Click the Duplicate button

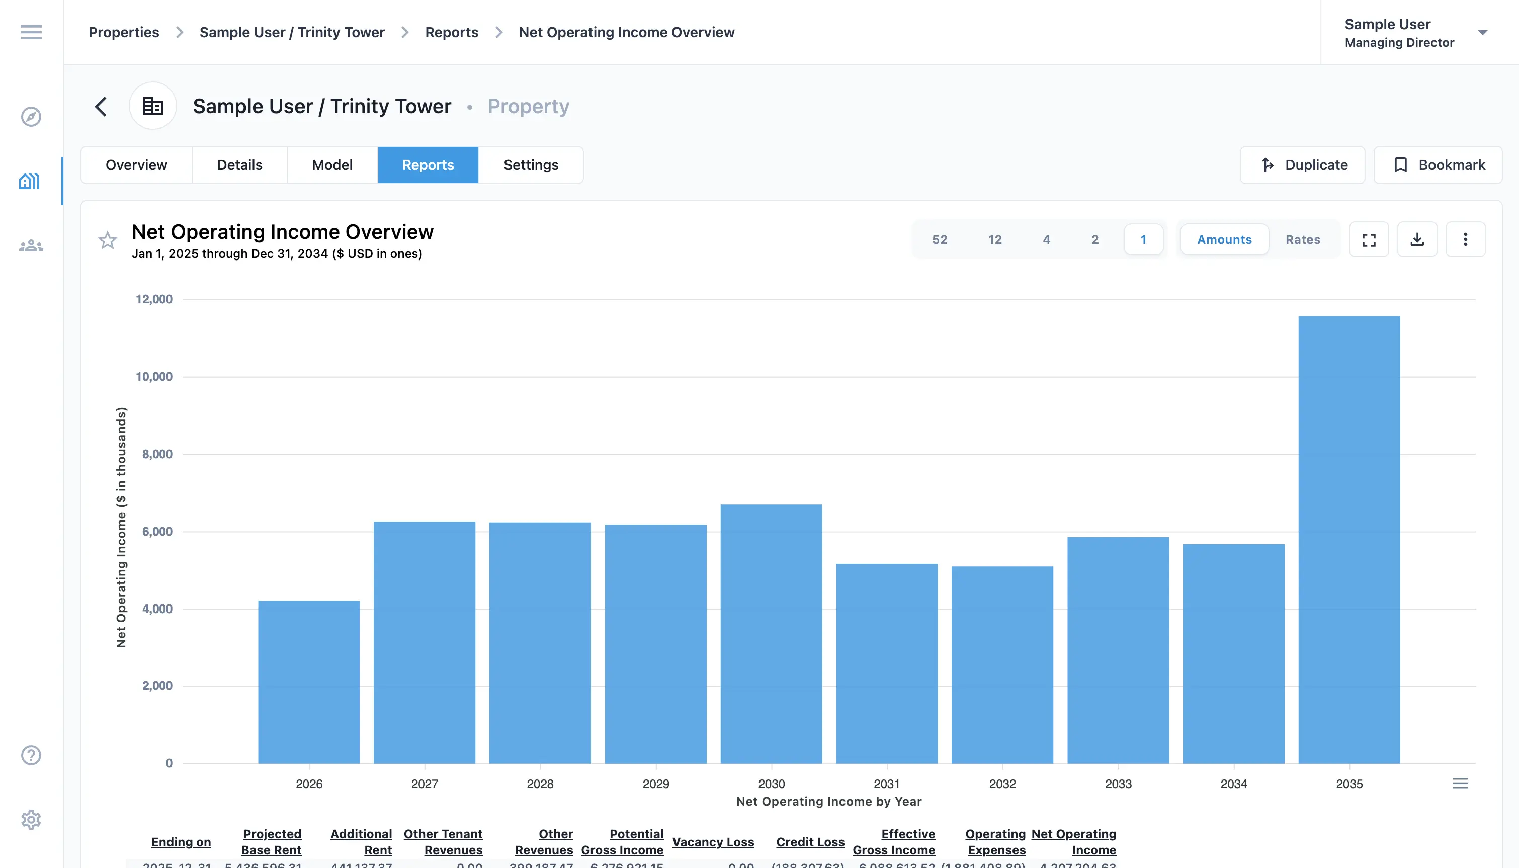point(1303,165)
